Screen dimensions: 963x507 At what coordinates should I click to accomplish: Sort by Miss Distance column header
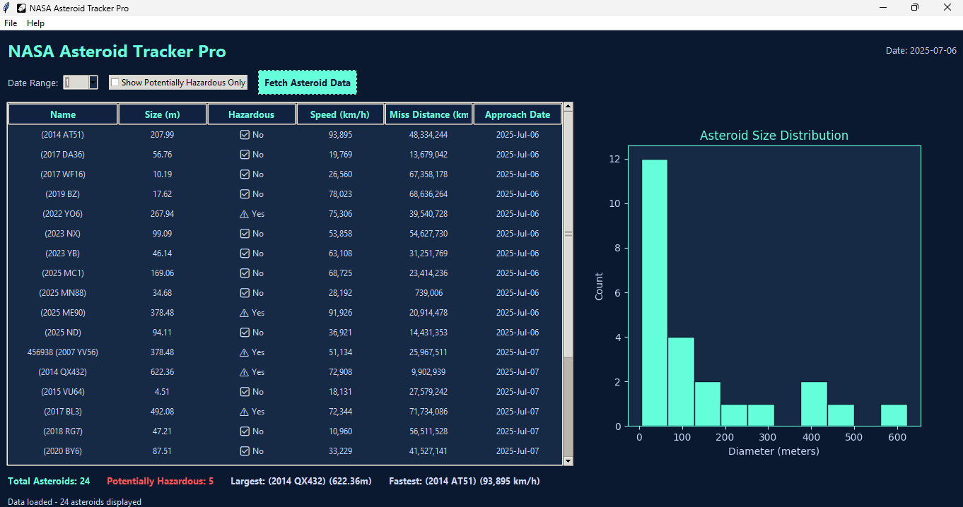pos(428,114)
